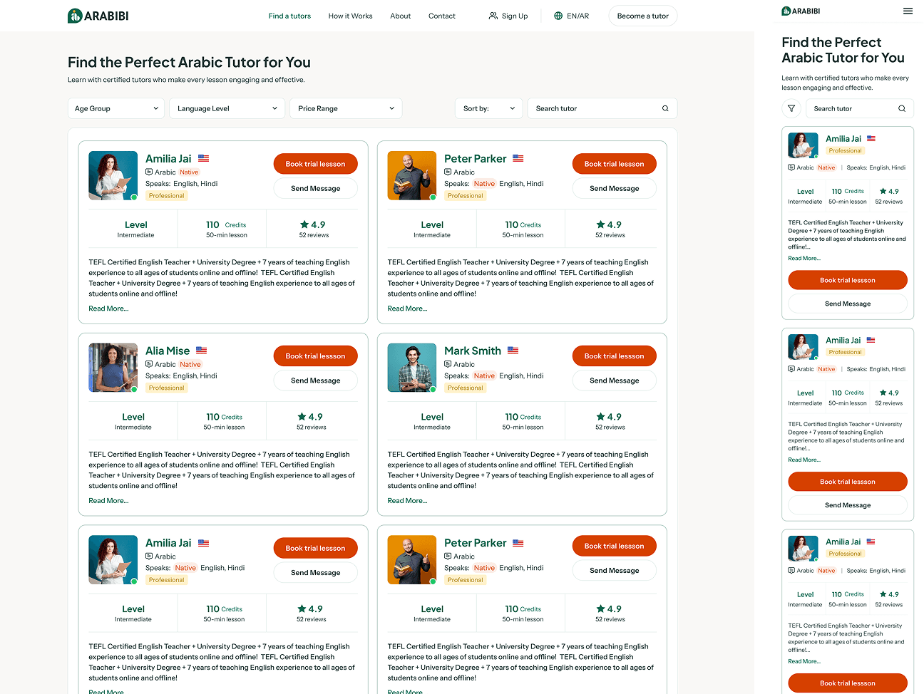Open Alia Mise's profile photo
This screenshot has width=924, height=694.
(113, 368)
